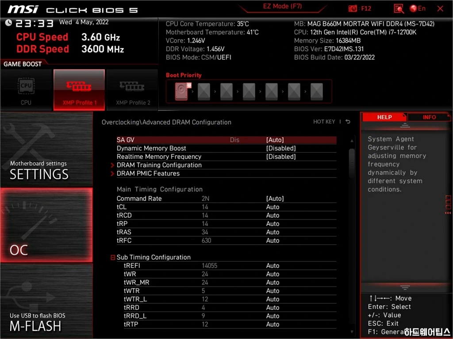Click the CPU Speed 3.60 GHz readout
Screen dimensions: 453x339
pyautogui.click(x=68, y=37)
